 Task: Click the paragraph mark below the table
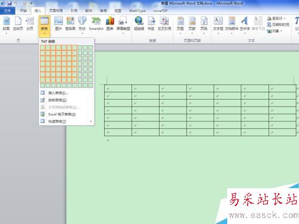[108, 140]
